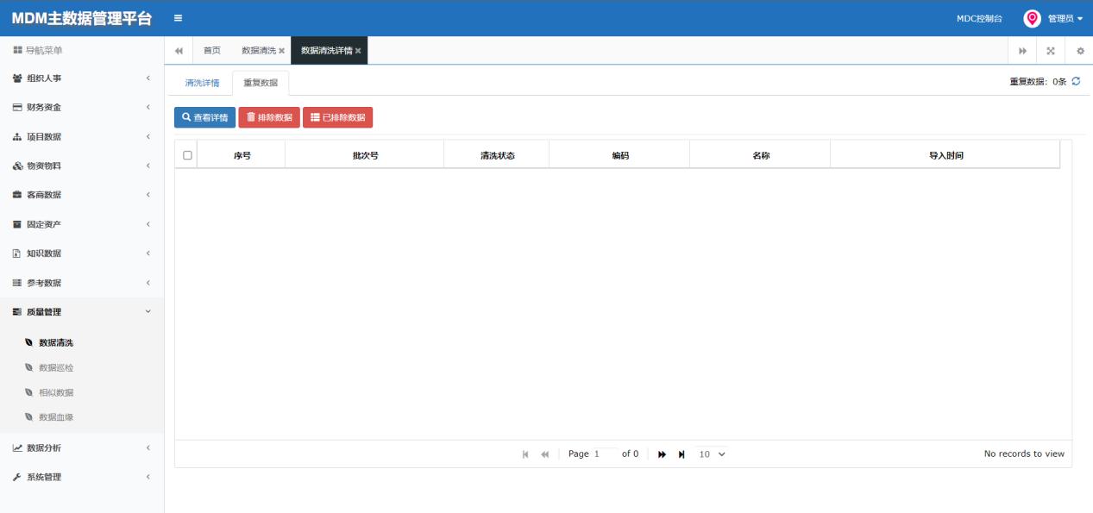1093x513 pixels.
Task: Expand the 组织人事 menu
Action: (82, 78)
